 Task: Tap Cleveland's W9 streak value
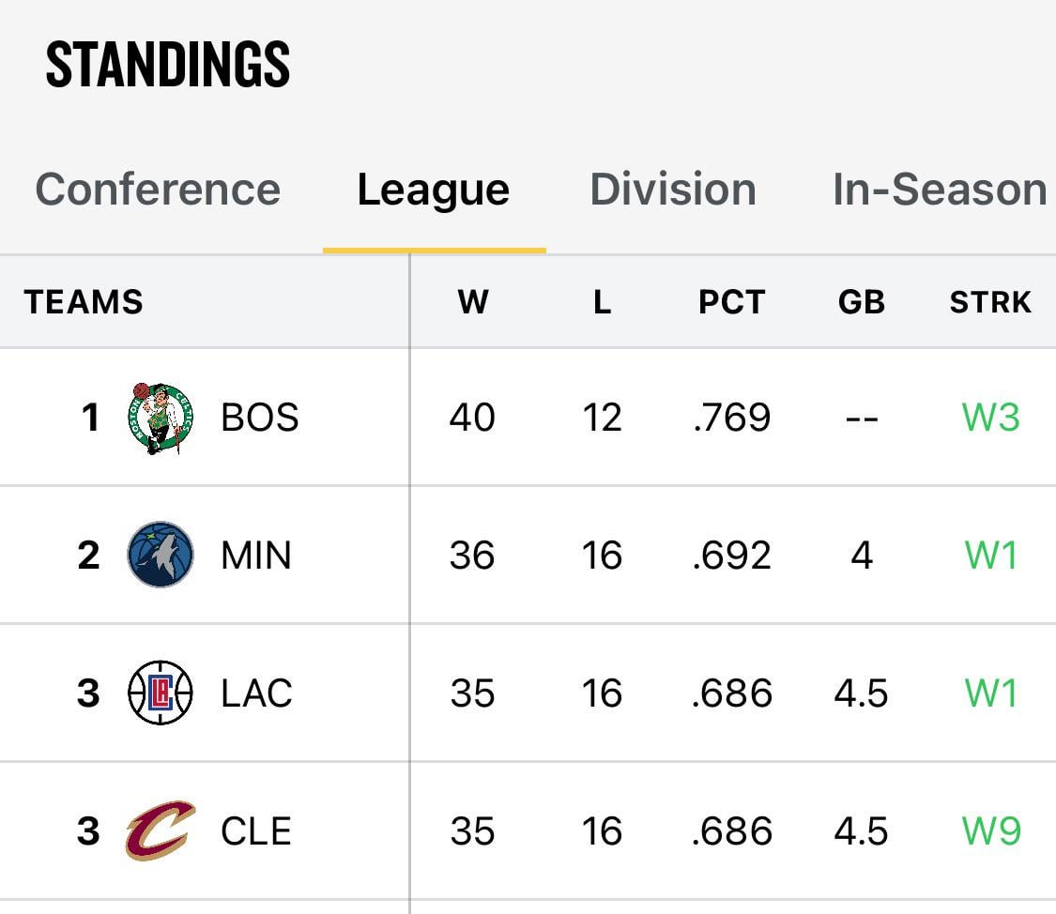point(991,831)
